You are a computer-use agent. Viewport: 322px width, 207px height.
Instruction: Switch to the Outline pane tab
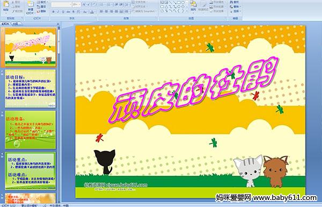click(x=15, y=24)
